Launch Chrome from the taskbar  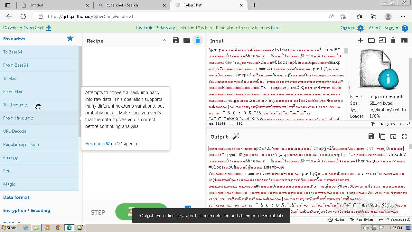point(58,228)
